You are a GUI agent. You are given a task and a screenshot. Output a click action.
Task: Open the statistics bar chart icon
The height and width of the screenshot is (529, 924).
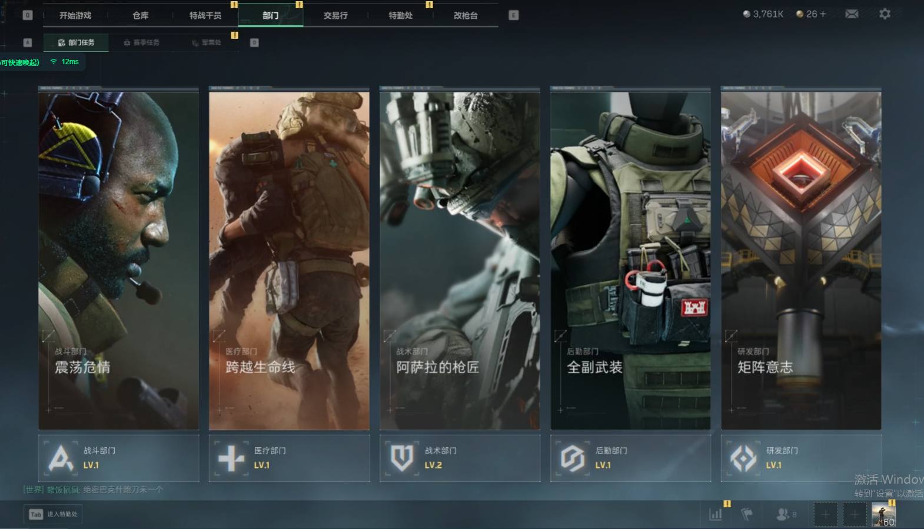coord(716,514)
